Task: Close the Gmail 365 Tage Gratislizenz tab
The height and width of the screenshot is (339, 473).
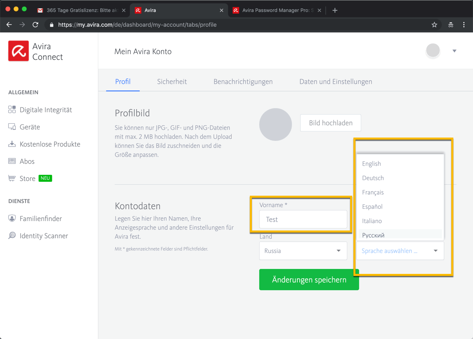Action: [124, 10]
